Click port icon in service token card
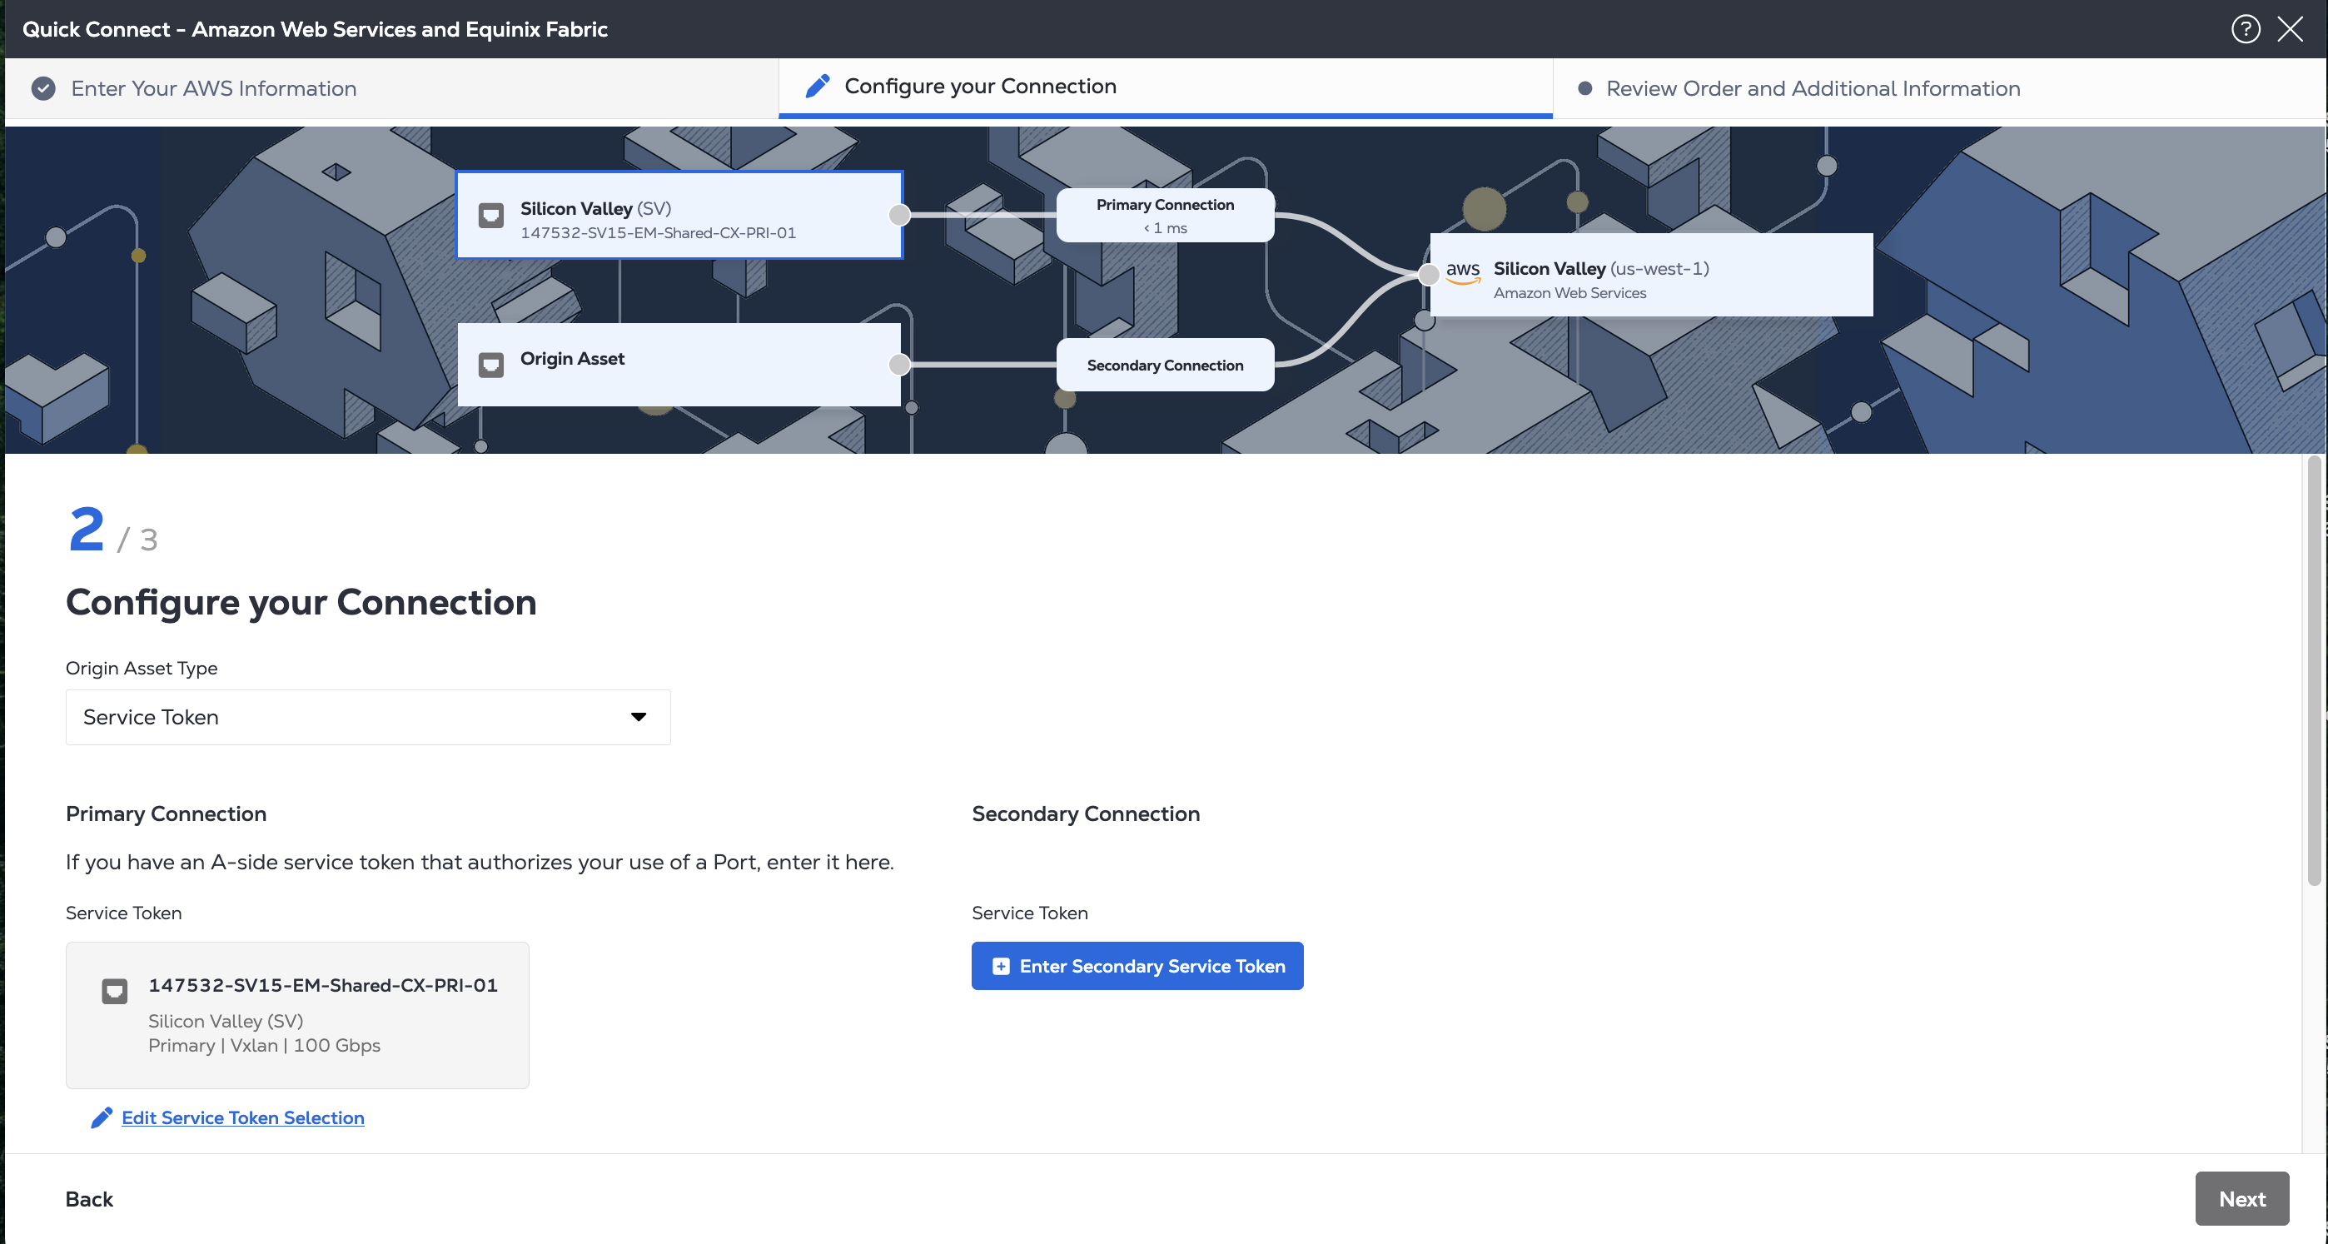This screenshot has height=1244, width=2328. click(114, 992)
